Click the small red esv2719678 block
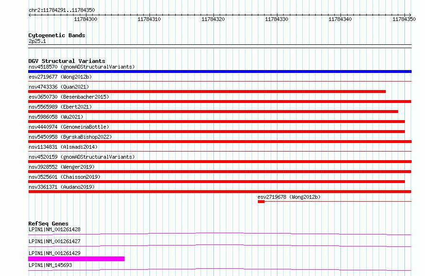Viewport: 425px width, 276px height. (x=261, y=202)
